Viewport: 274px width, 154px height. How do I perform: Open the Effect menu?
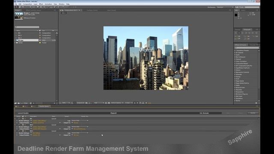point(41,4)
